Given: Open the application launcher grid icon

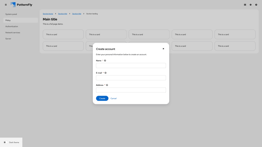Looking at the screenshot, I should [245, 5].
